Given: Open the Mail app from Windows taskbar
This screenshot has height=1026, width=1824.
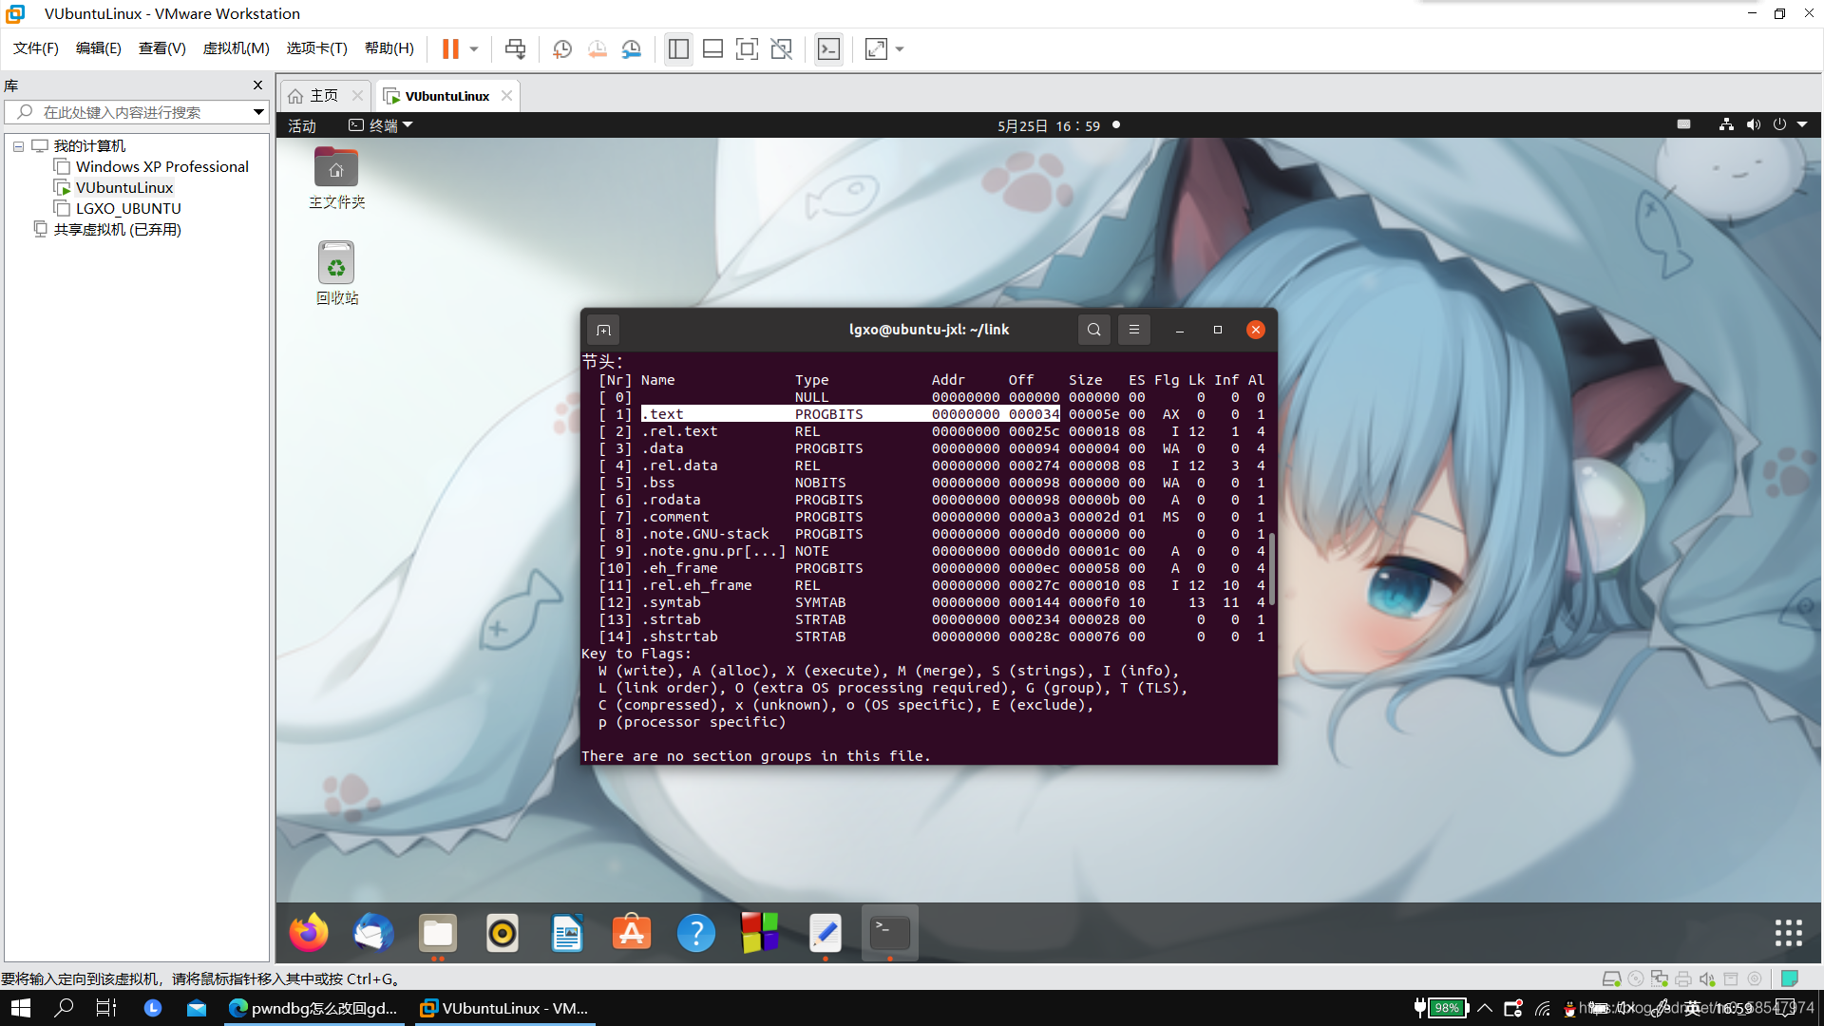Looking at the screenshot, I should coord(197,1008).
